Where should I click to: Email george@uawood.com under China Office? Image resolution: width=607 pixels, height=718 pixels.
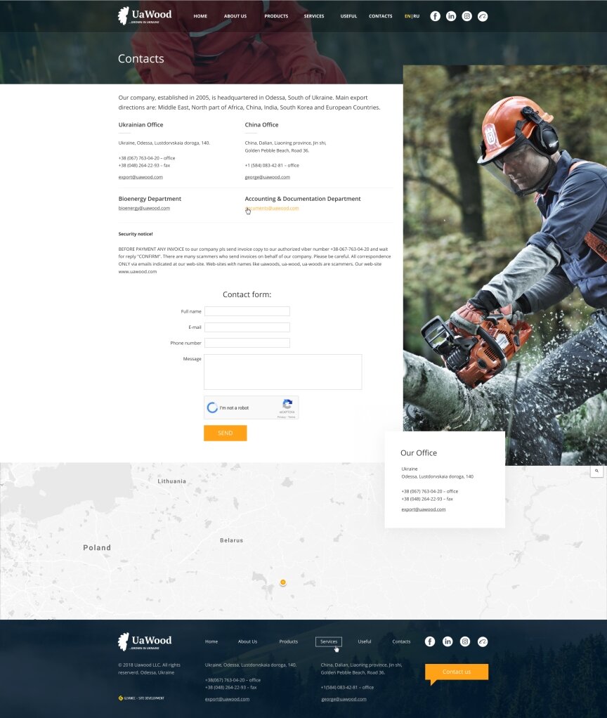[x=268, y=177]
